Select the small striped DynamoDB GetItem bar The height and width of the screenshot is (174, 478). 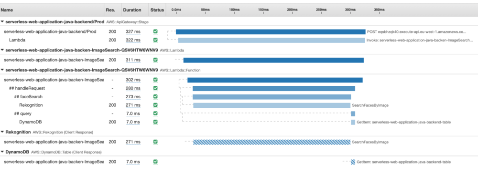[x=353, y=162]
